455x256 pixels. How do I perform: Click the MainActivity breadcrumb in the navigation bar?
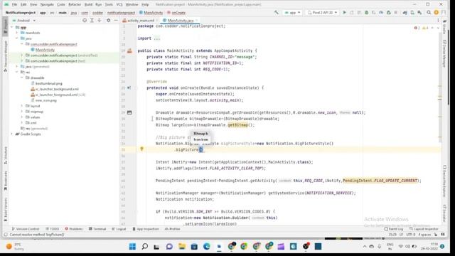[x=151, y=13]
